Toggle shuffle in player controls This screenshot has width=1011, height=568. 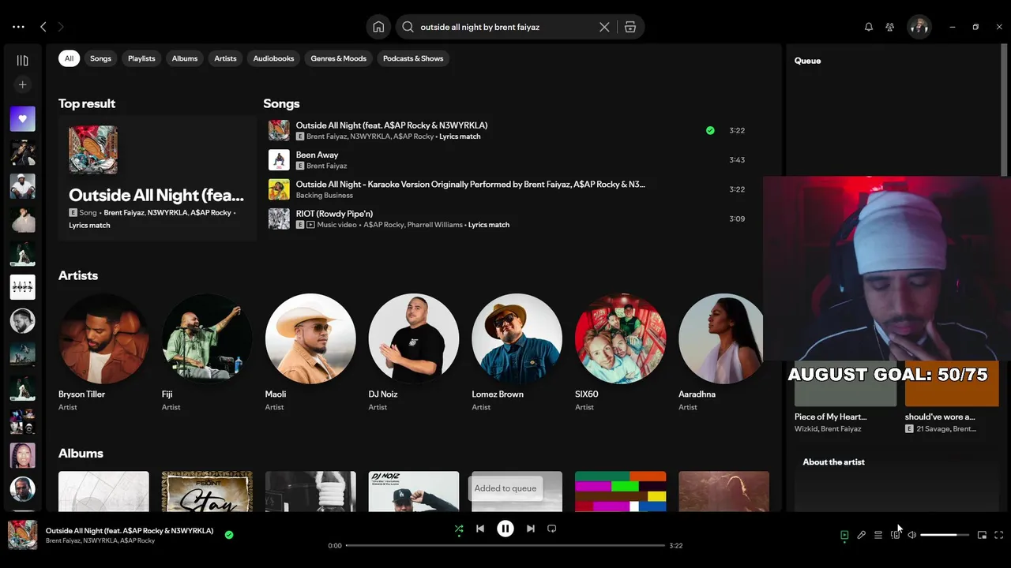(459, 529)
